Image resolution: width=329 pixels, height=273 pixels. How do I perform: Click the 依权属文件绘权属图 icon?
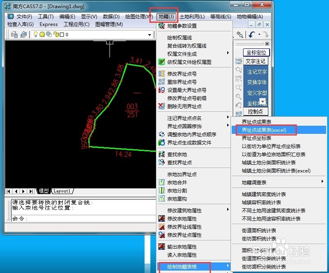point(162,62)
